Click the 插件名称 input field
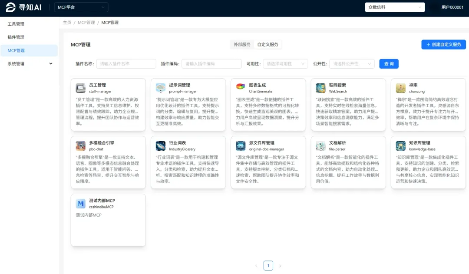469x274 pixels. coord(126,63)
